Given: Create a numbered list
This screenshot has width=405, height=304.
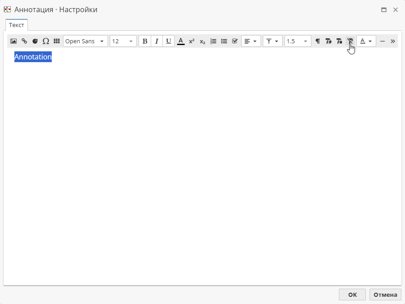Looking at the screenshot, I should [213, 41].
